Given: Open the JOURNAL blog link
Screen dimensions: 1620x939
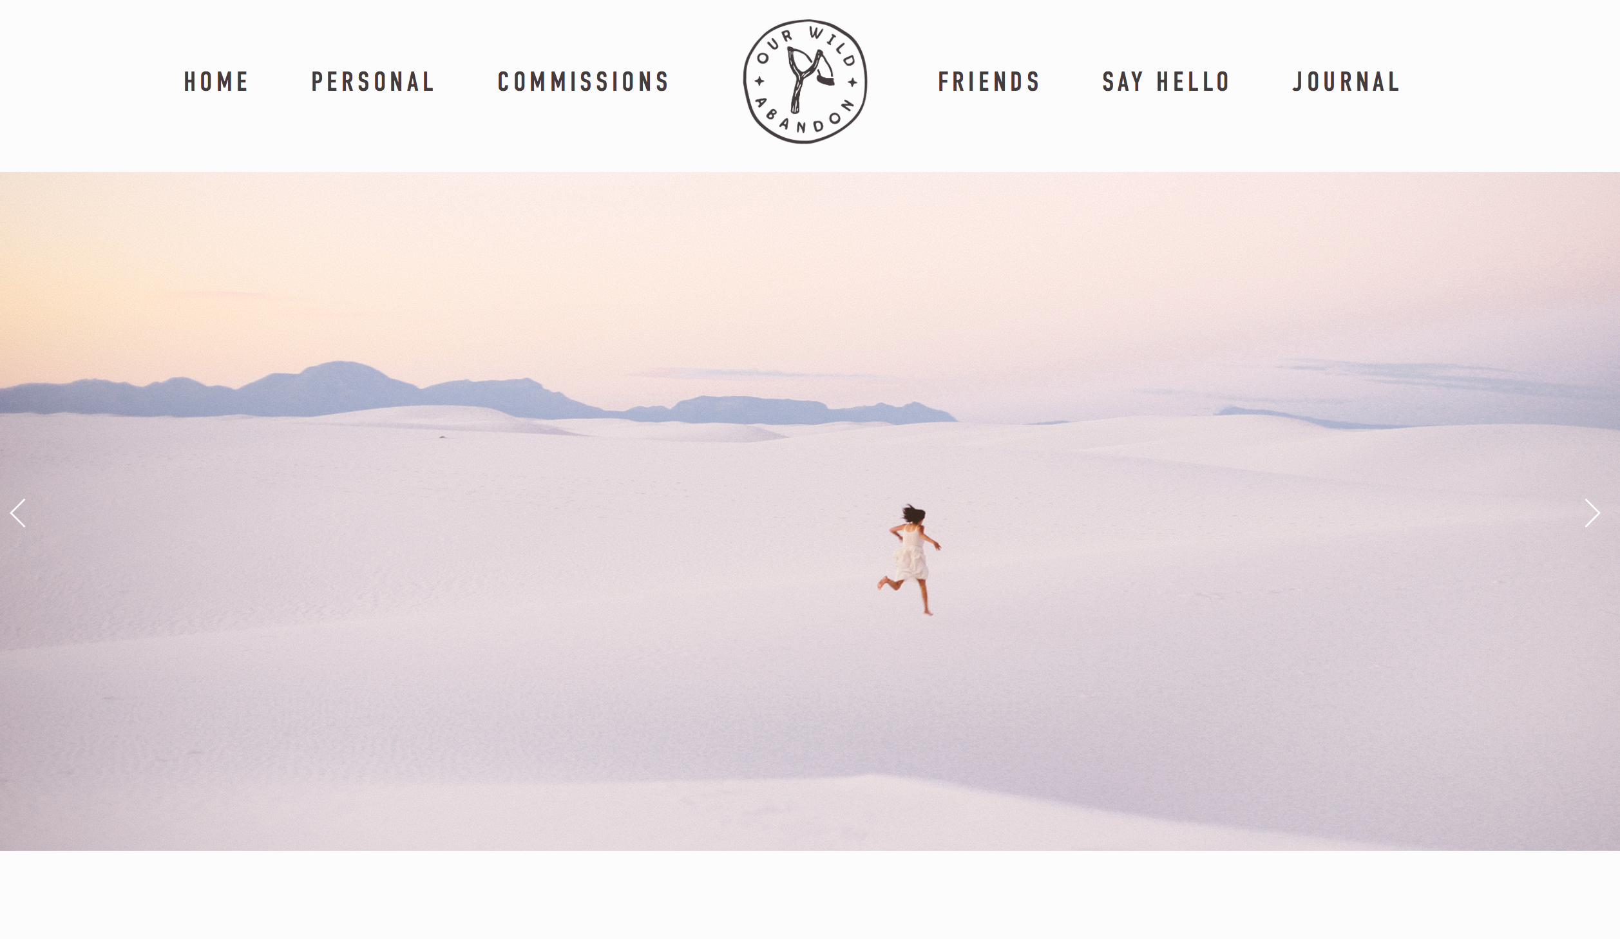Looking at the screenshot, I should pyautogui.click(x=1346, y=82).
